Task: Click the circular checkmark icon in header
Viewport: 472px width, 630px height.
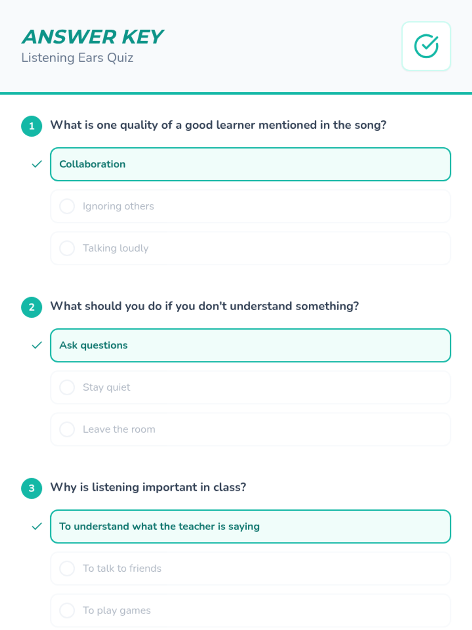Action: click(426, 46)
